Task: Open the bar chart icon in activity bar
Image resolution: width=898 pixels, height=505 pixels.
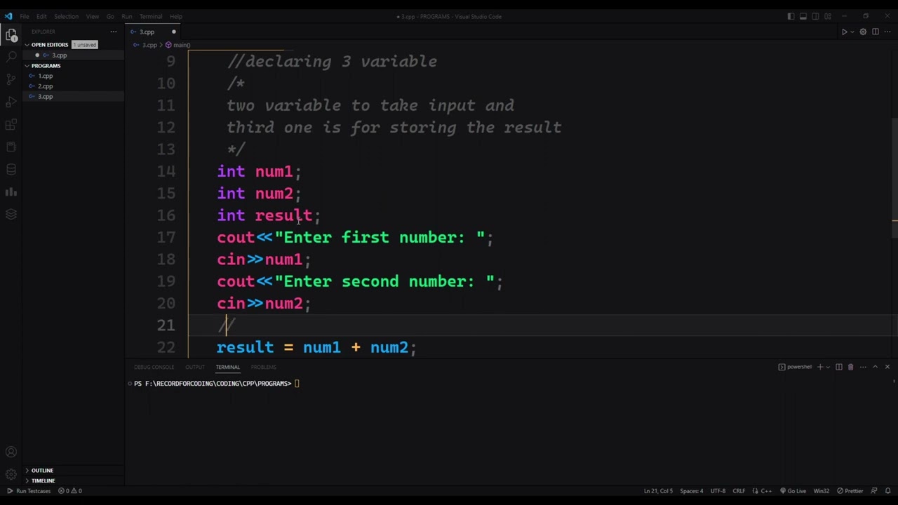Action: pos(11,191)
